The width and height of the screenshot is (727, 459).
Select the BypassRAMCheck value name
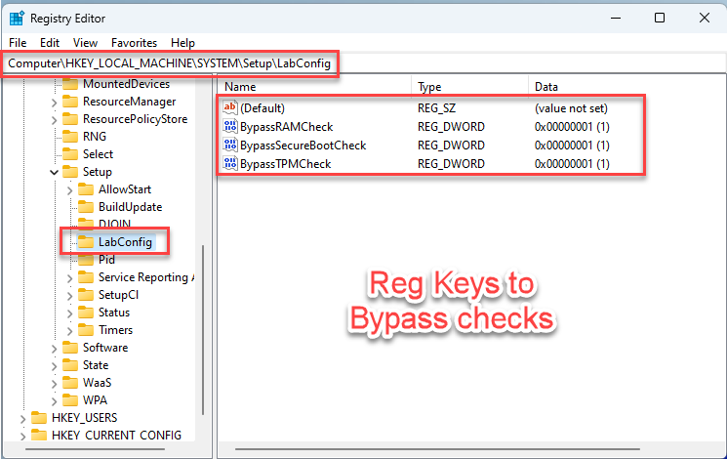click(287, 127)
